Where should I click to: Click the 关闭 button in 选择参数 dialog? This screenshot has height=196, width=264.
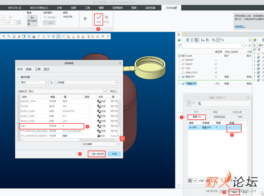114,154
